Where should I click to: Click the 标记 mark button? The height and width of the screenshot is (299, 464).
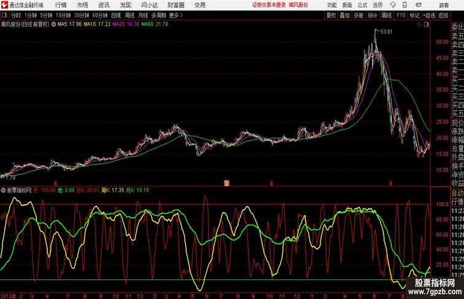click(x=414, y=15)
